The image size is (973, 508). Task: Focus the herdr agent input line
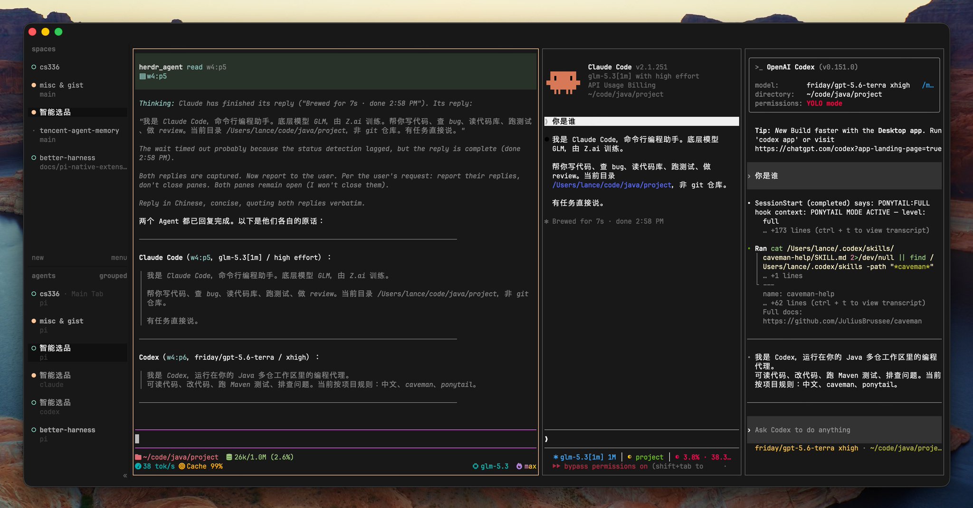(335, 439)
